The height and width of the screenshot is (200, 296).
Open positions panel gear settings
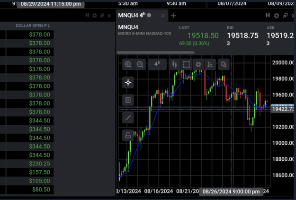[94, 16]
